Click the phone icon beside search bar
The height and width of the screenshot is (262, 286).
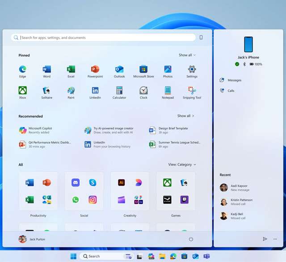click(x=201, y=38)
